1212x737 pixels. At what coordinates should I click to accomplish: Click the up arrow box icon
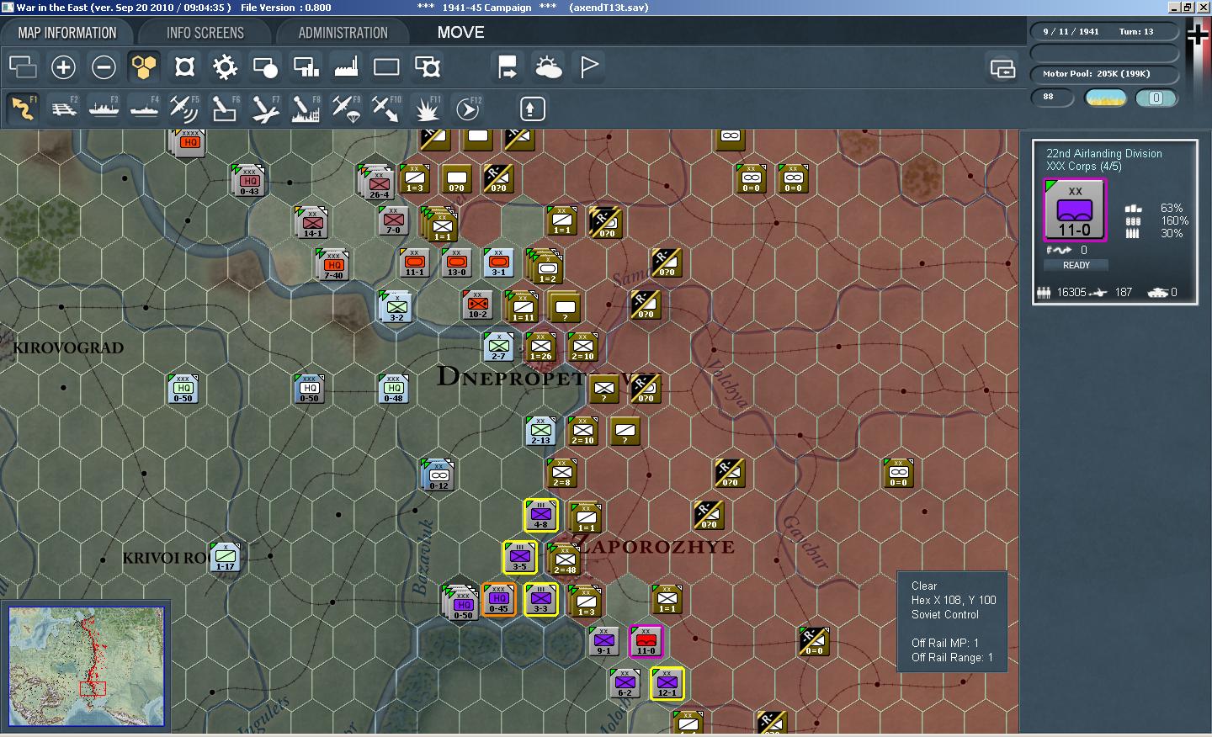[531, 109]
